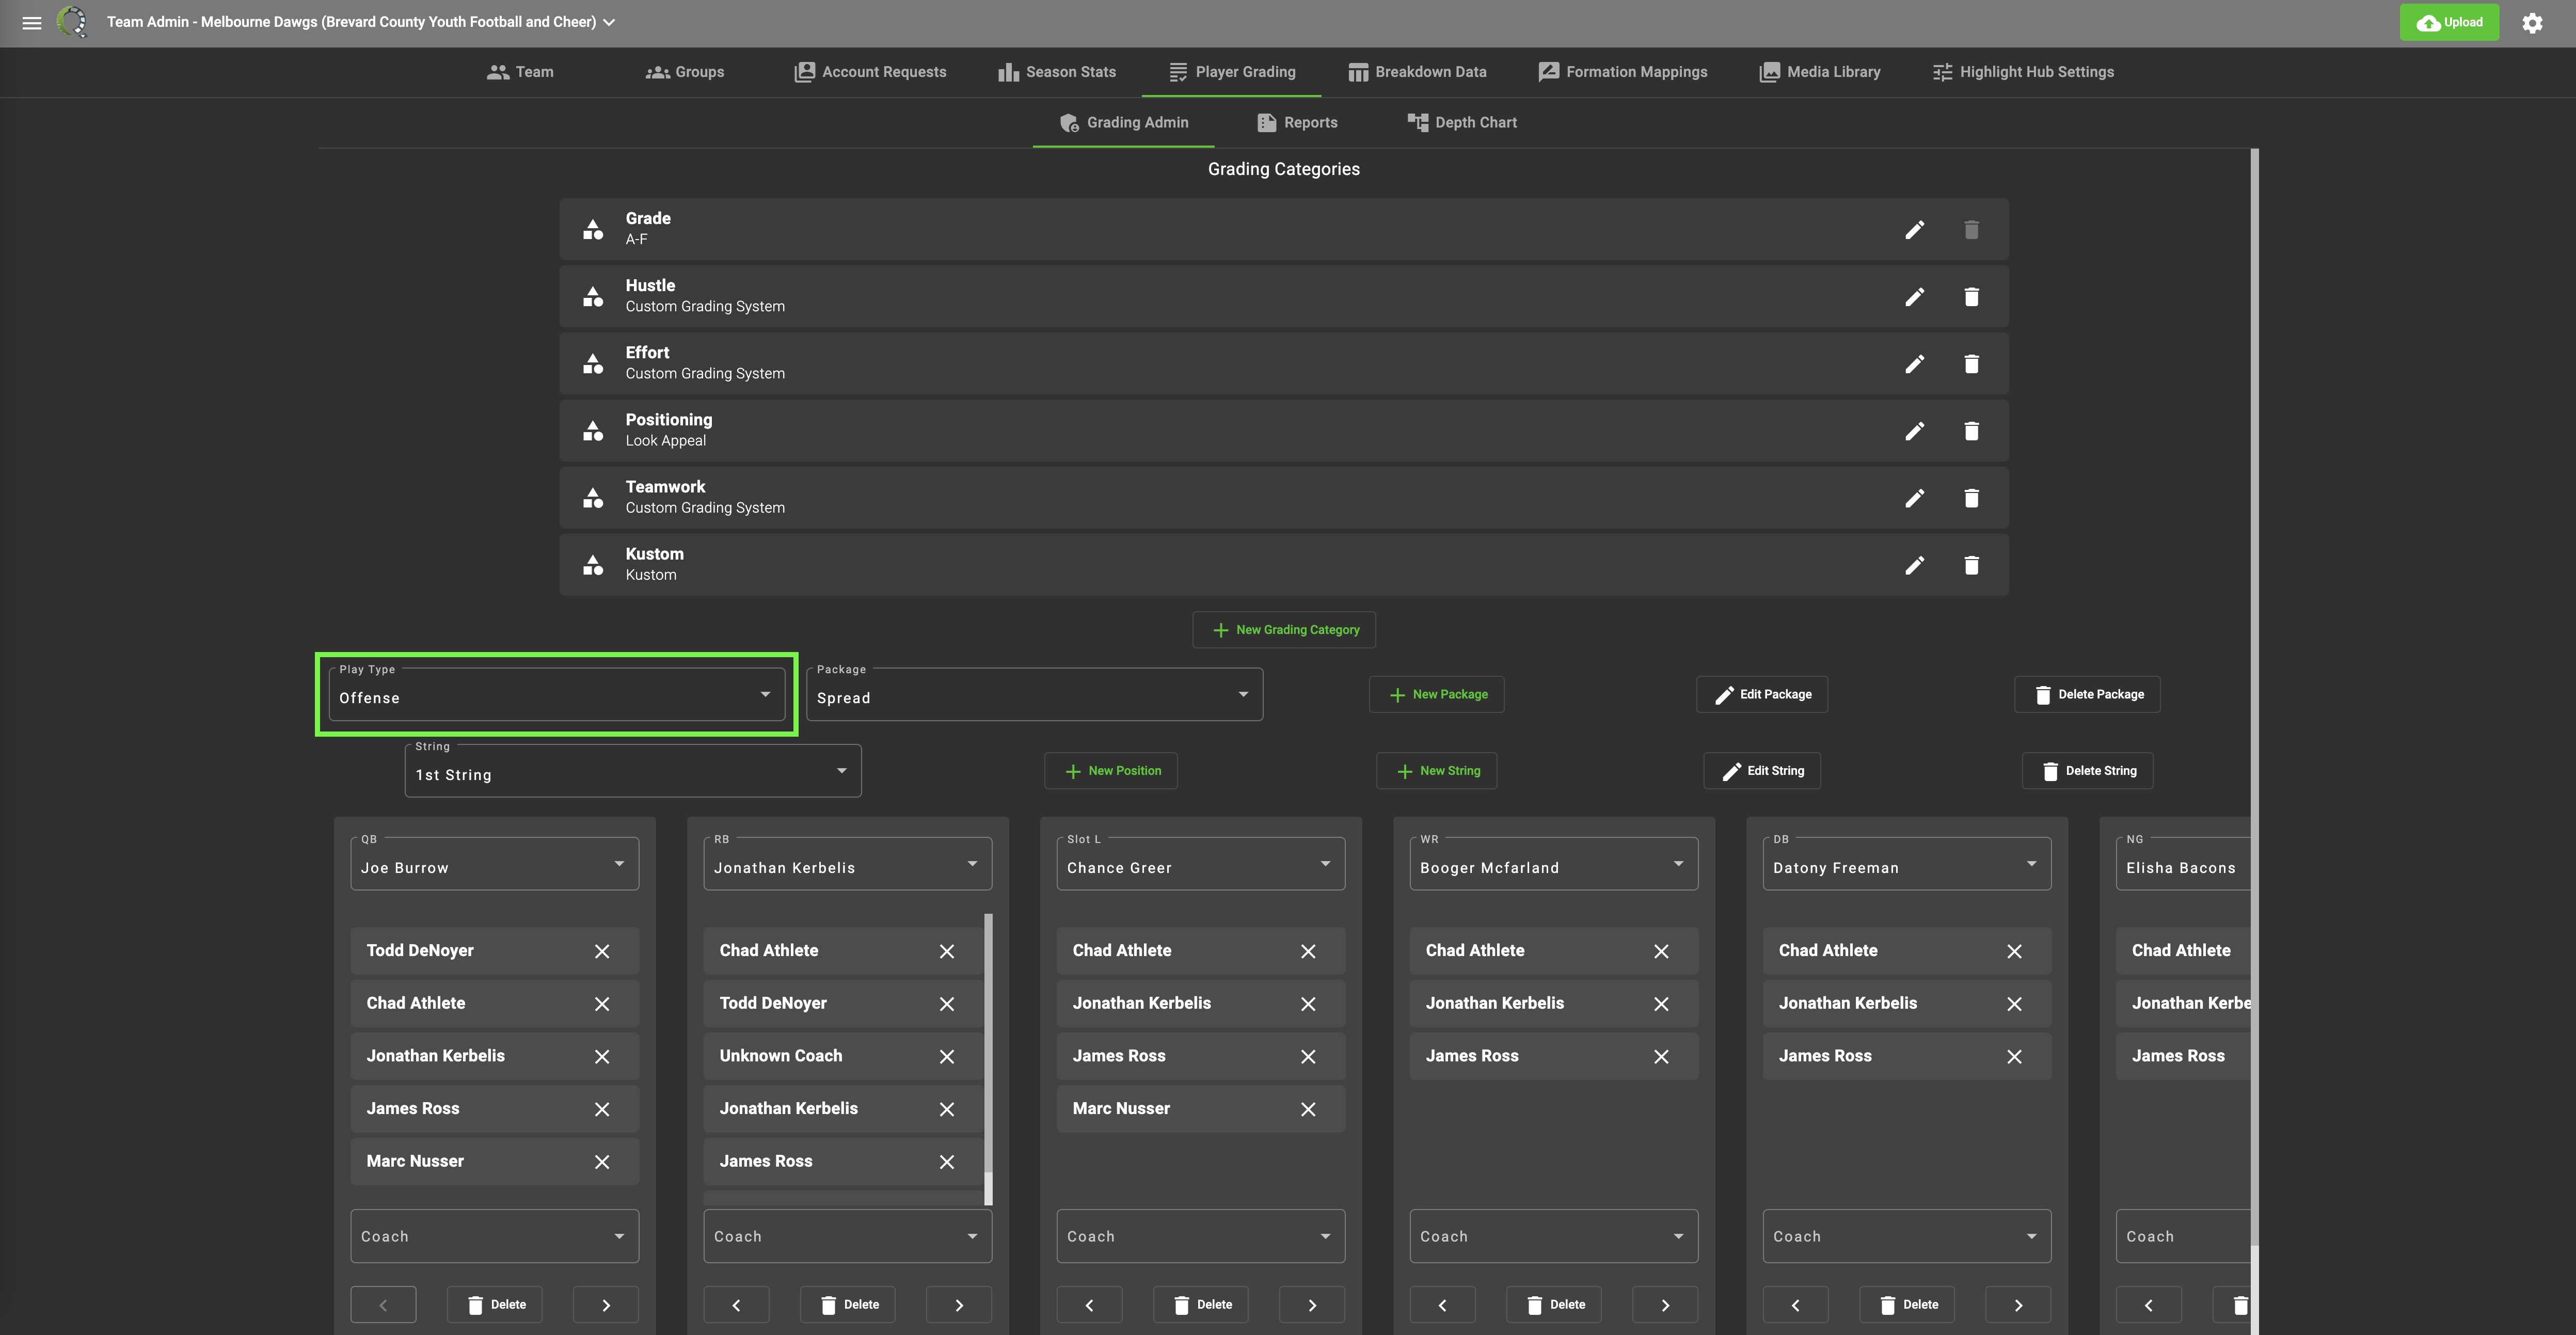Expand the Play Type dropdown

pos(556,695)
